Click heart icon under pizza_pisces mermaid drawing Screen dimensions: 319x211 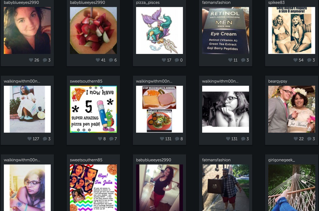(x=164, y=60)
